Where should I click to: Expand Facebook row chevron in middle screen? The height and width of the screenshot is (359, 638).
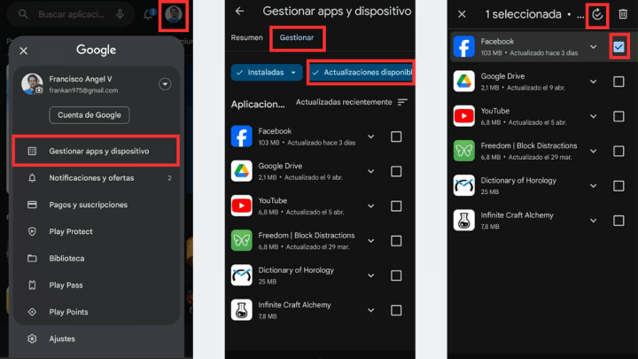pos(370,137)
